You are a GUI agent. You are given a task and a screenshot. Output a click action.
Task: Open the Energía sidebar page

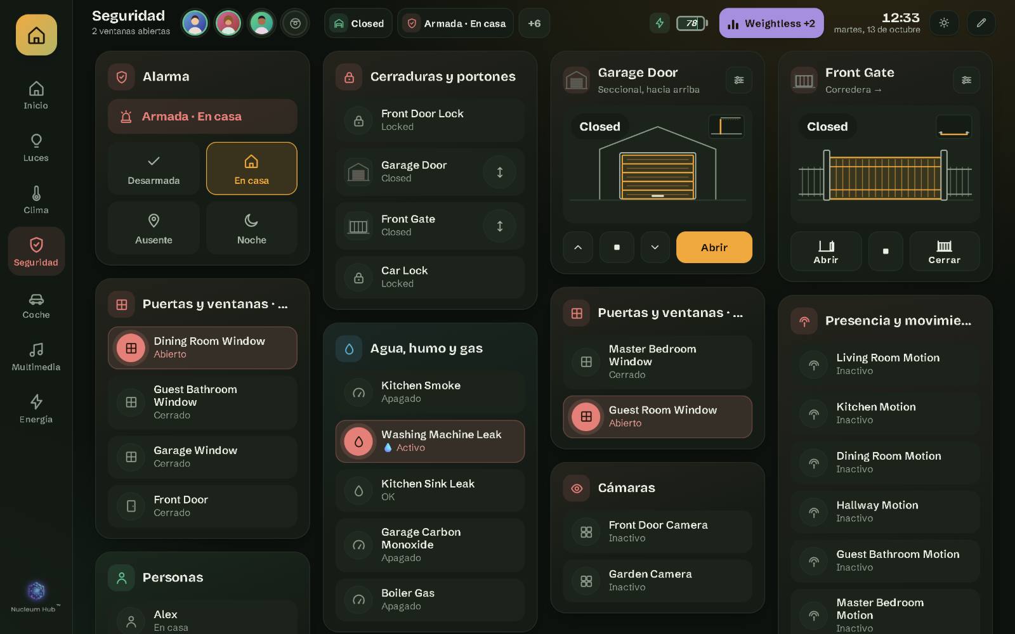point(36,409)
